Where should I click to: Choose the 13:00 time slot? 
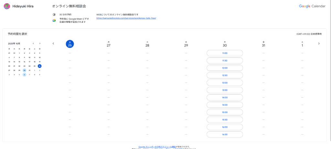click(225, 83)
